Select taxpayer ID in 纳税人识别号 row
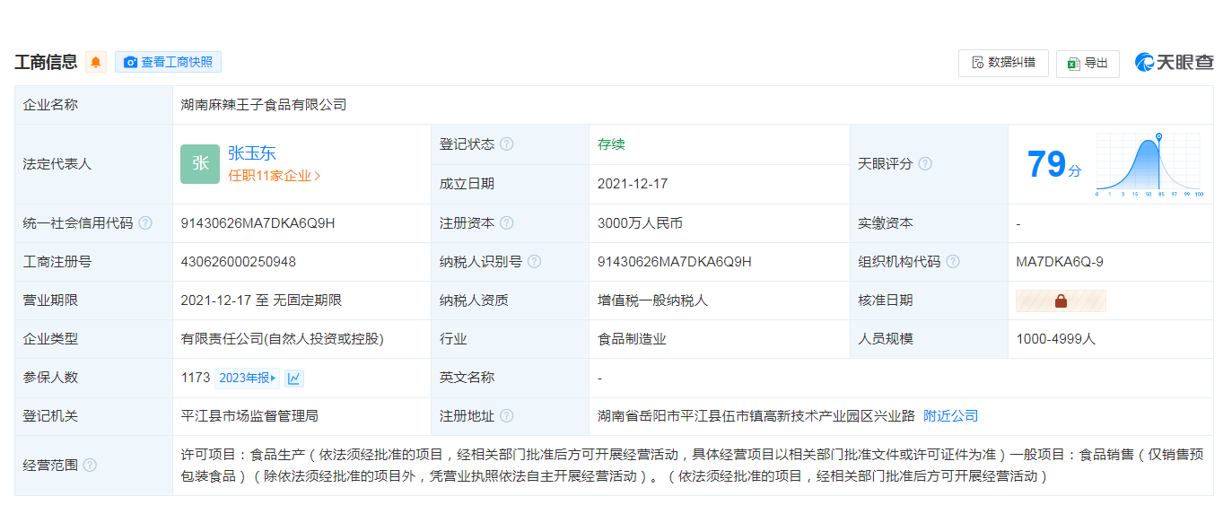This screenshot has height=505, width=1223. point(675,262)
